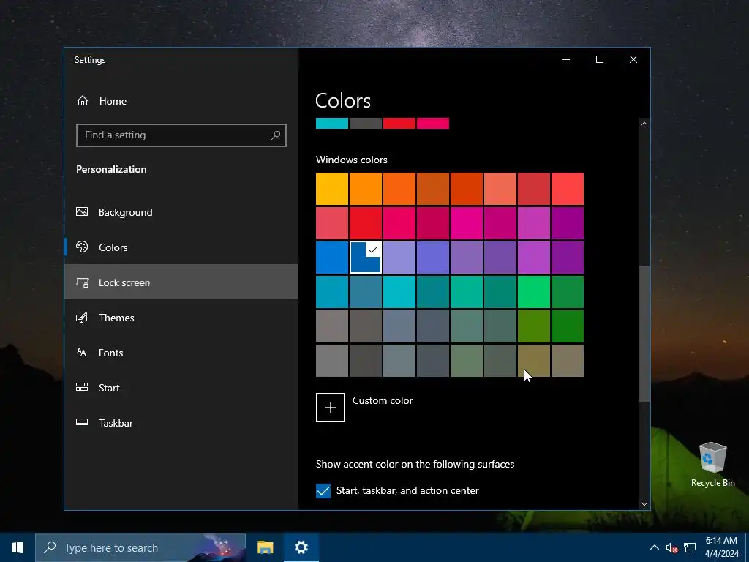Screen dimensions: 749x562
Task: Maximize the Settings window
Action: [600, 60]
